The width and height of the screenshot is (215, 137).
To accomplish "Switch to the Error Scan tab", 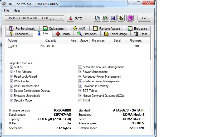I will (87, 34).
